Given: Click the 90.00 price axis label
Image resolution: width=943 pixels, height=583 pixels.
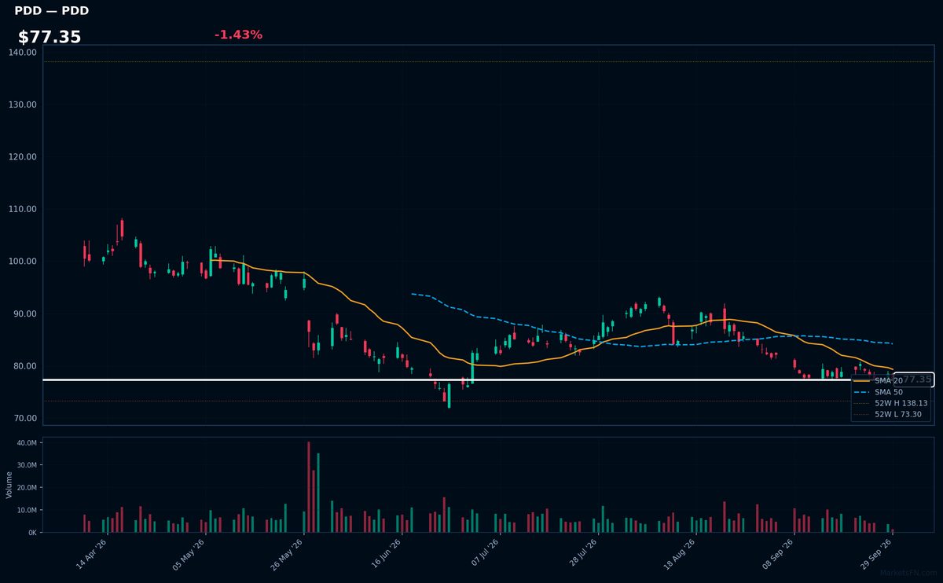Looking at the screenshot, I should tap(25, 313).
